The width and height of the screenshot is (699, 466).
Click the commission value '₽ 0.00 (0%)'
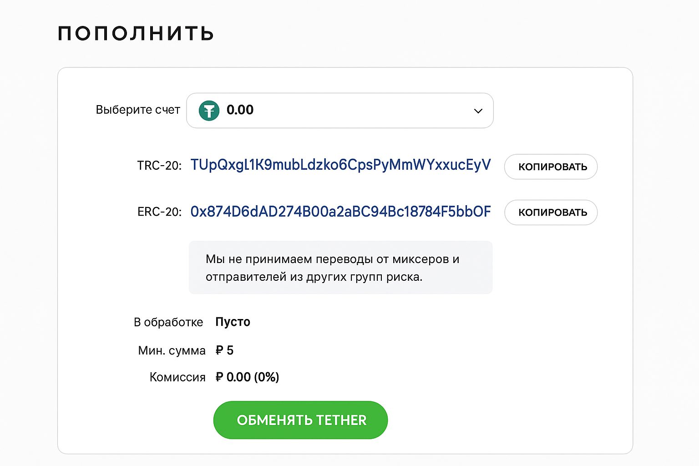[247, 377]
